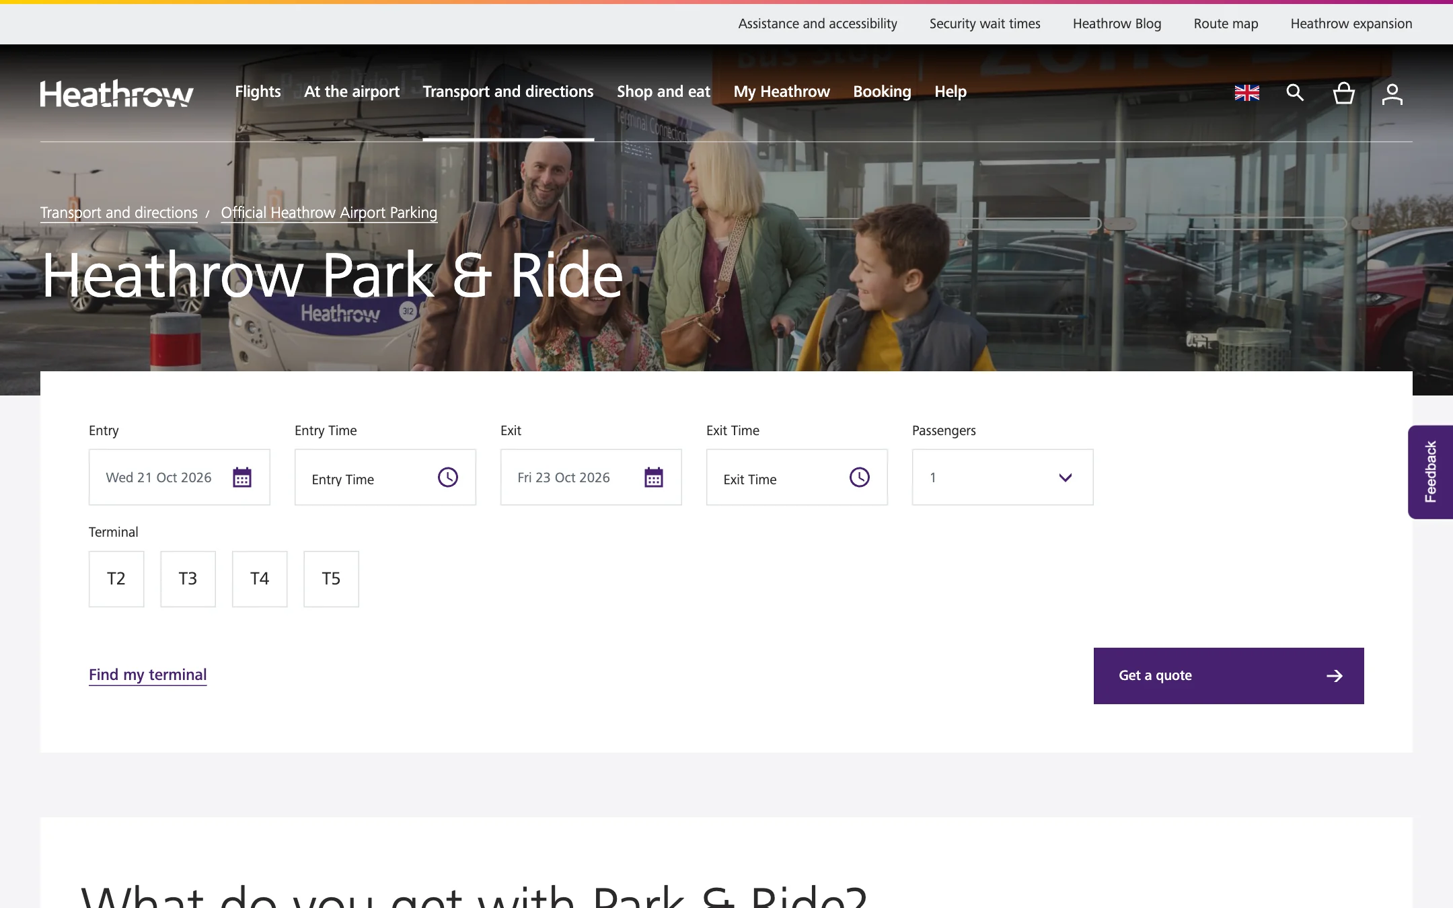1453x908 pixels.
Task: Click the Exit Time clock icon
Action: pyautogui.click(x=860, y=477)
